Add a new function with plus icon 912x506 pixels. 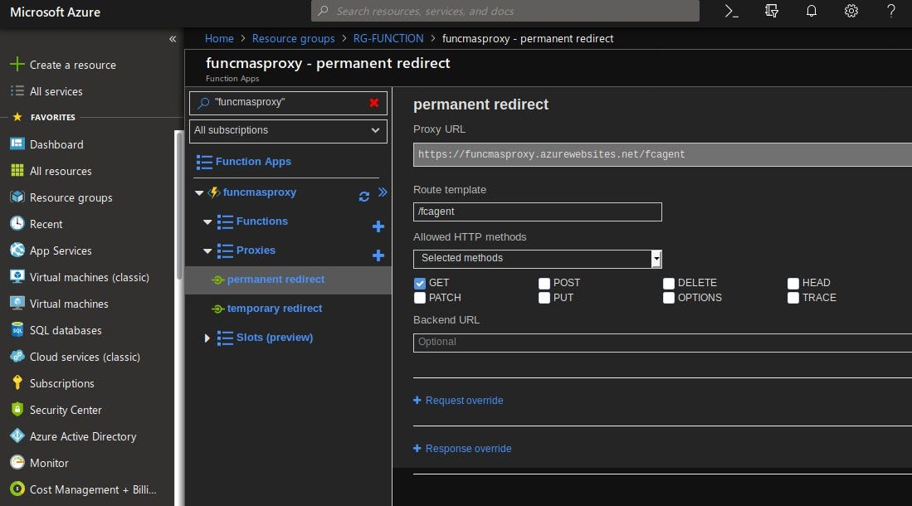(x=378, y=226)
